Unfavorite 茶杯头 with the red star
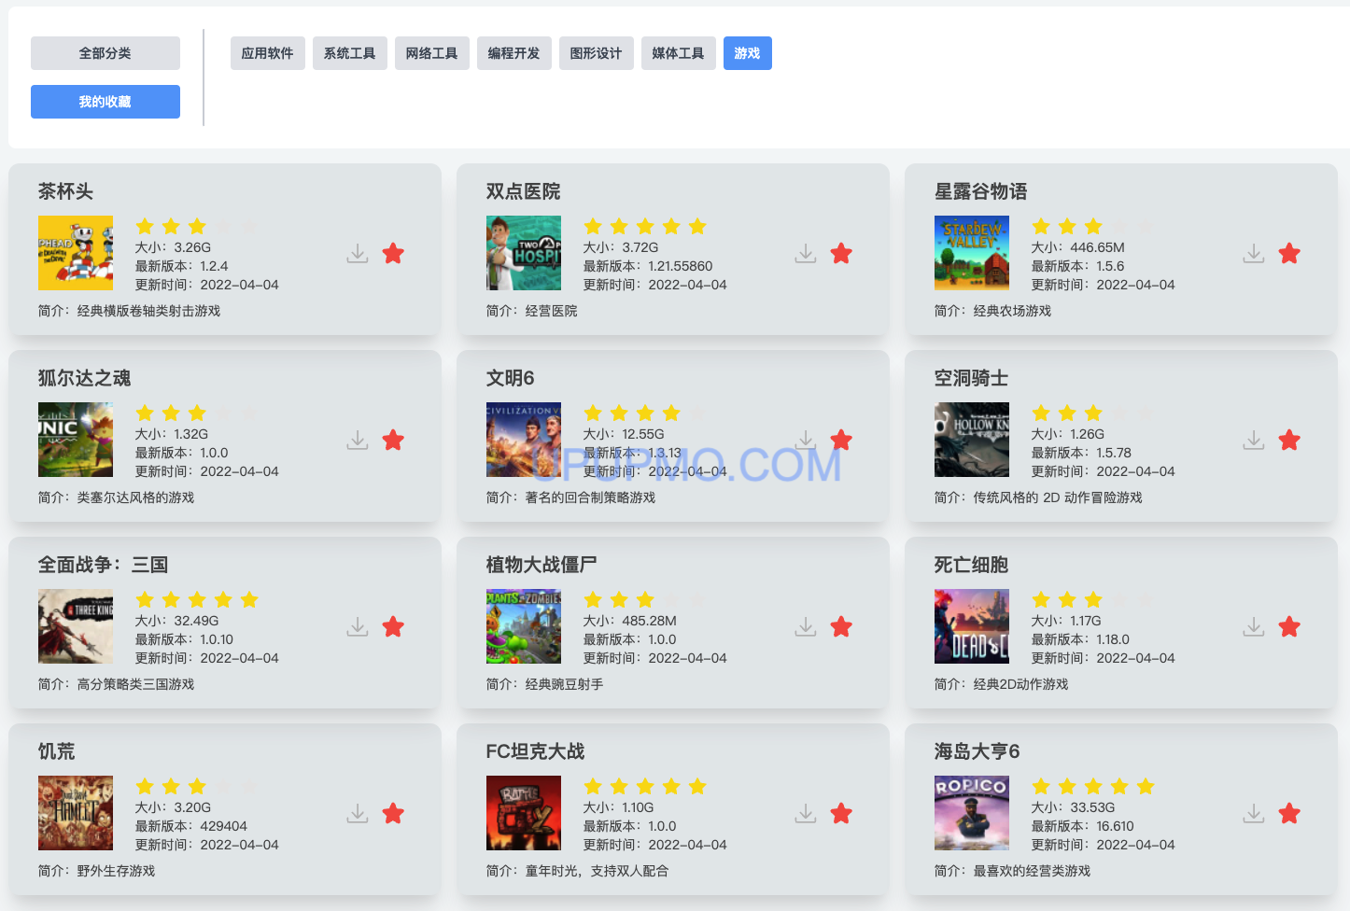Screen dimensions: 1350x911 click(x=393, y=253)
